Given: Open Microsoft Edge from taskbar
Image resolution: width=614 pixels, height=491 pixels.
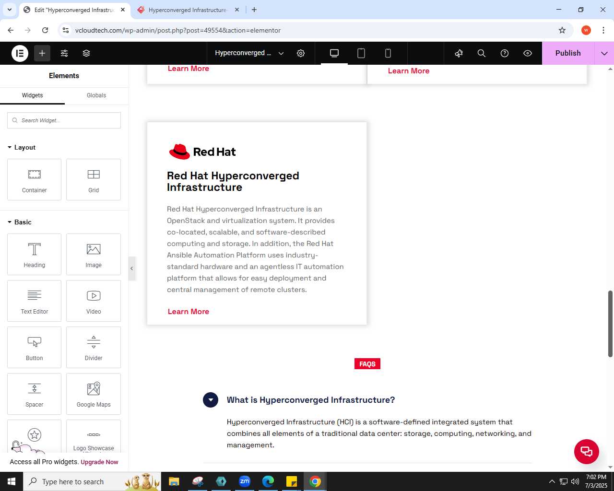Looking at the screenshot, I should [x=268, y=481].
